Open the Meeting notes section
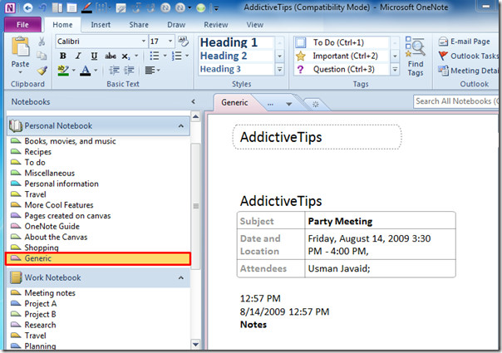502x353 pixels. pos(50,293)
